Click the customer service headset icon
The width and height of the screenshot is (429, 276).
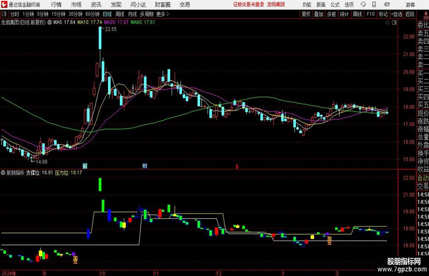tap(363, 5)
